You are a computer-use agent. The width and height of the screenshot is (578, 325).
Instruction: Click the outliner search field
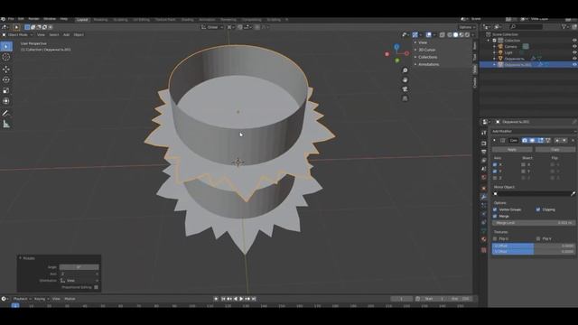point(526,27)
